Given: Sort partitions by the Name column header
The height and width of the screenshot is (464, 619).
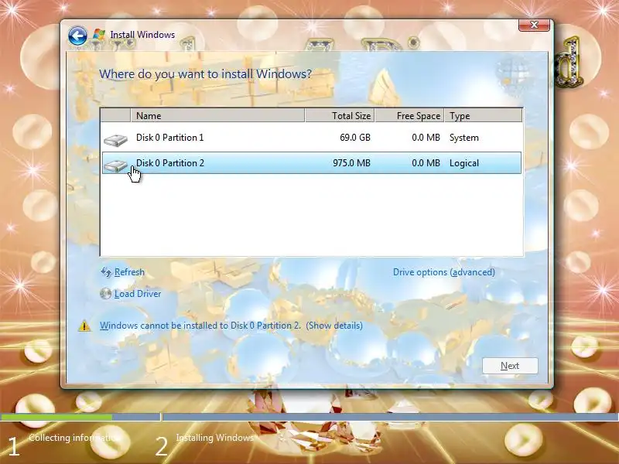Looking at the screenshot, I should click(x=217, y=115).
